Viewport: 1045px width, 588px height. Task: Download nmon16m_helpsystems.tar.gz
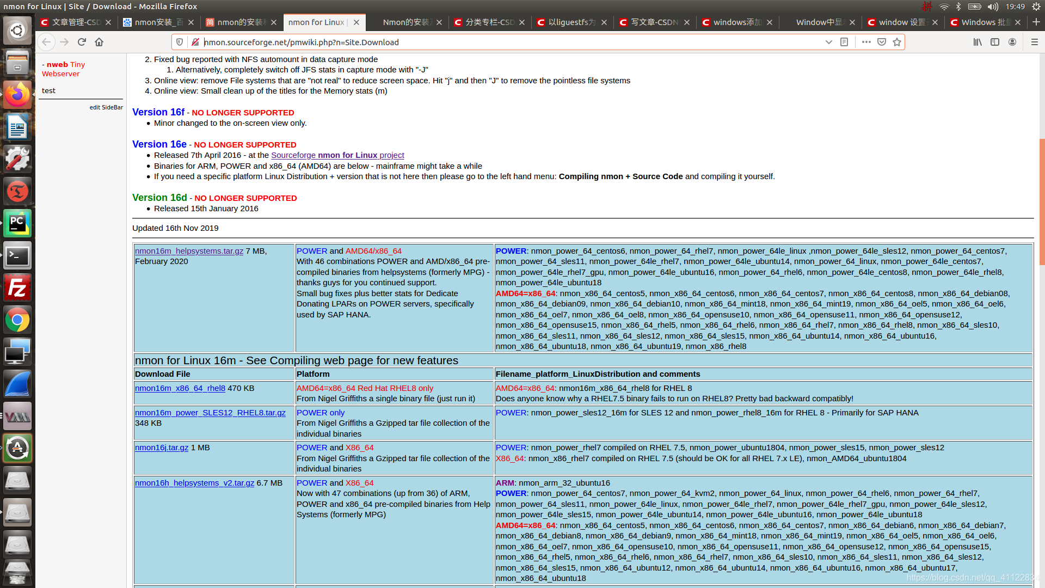coord(189,251)
